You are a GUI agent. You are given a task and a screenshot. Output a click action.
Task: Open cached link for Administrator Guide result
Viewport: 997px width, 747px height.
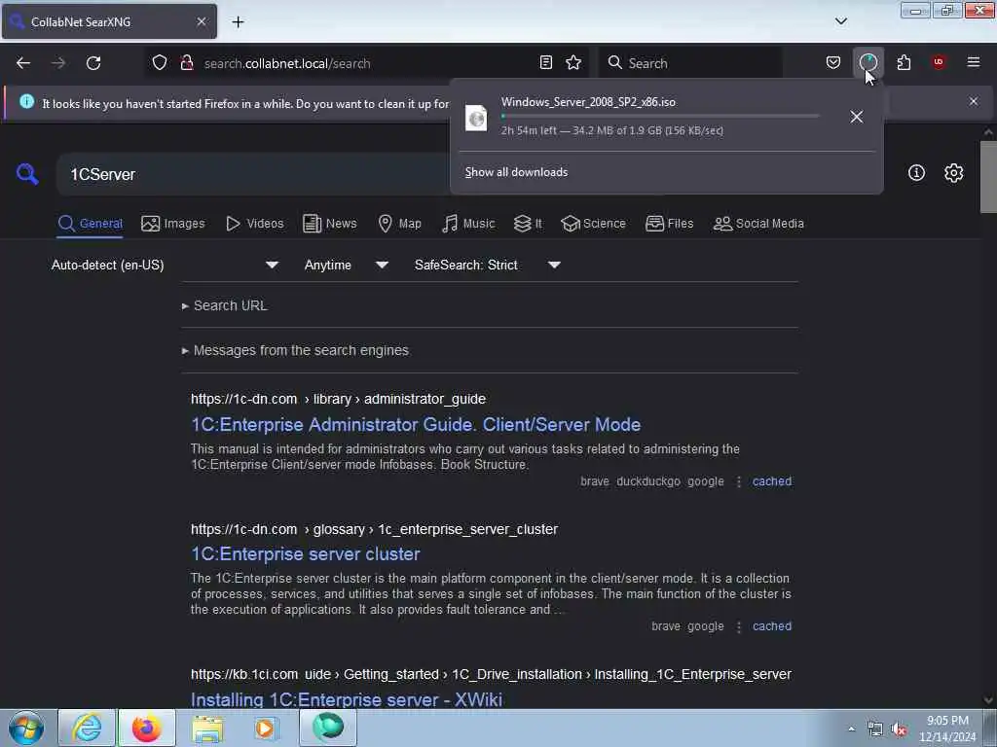coord(772,481)
